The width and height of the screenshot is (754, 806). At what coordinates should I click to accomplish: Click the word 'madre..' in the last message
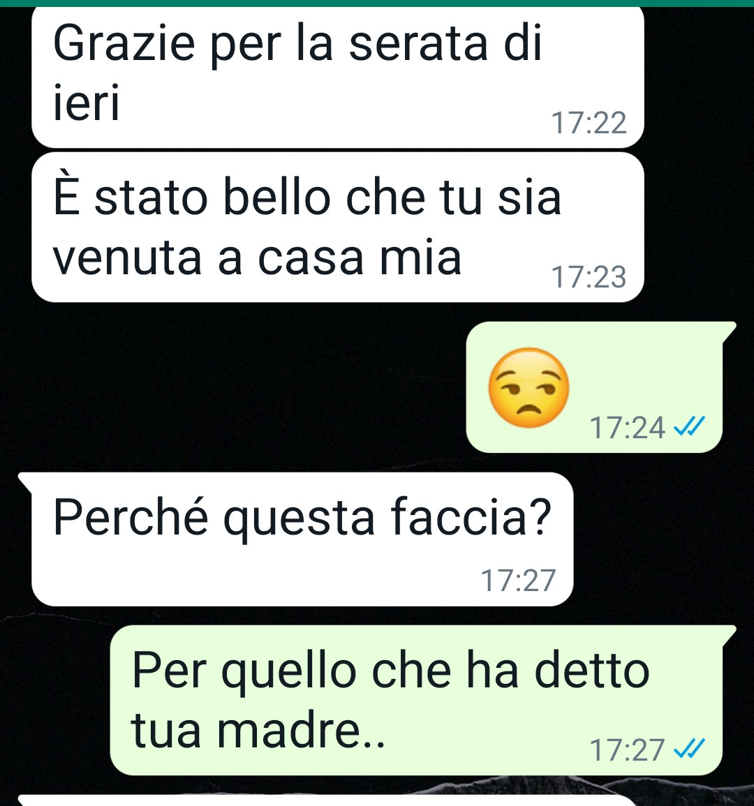301,730
